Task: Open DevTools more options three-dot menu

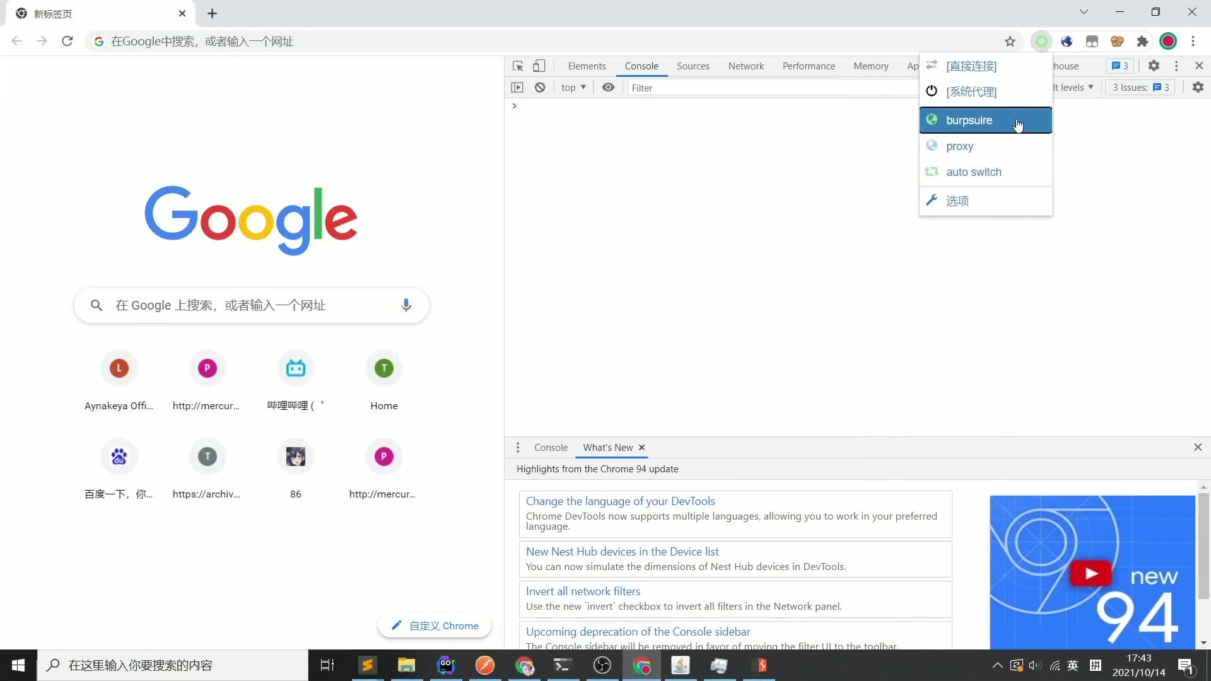Action: point(1176,66)
